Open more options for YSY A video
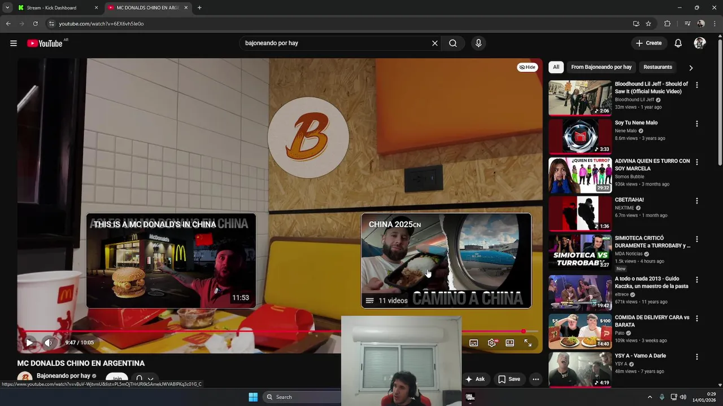 (x=696, y=357)
